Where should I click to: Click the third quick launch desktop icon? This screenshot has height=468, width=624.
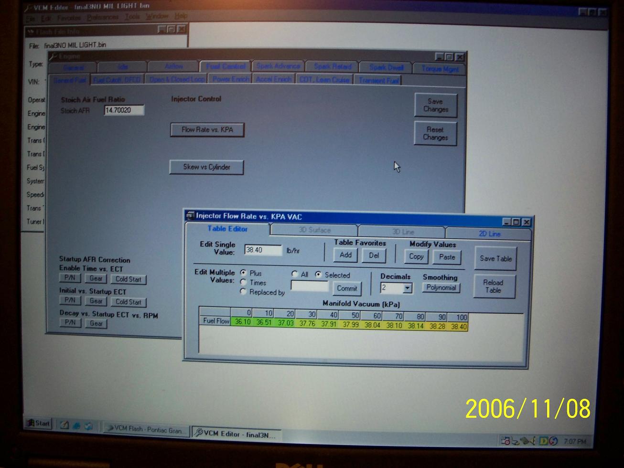88,426
